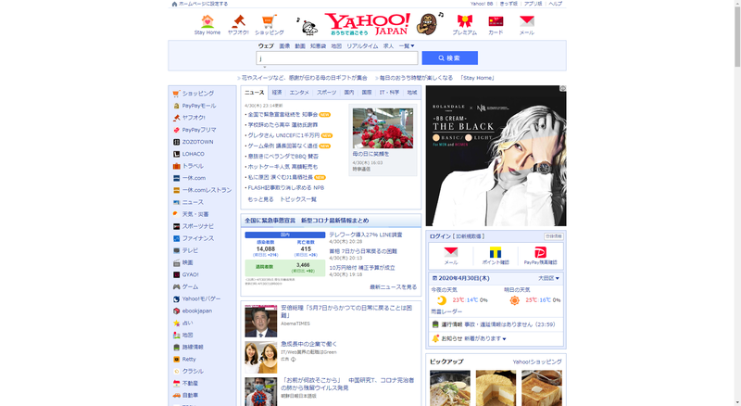Select the News tab
The image size is (741, 406).
[254, 93]
